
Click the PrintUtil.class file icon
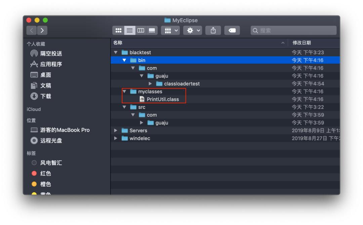142,99
